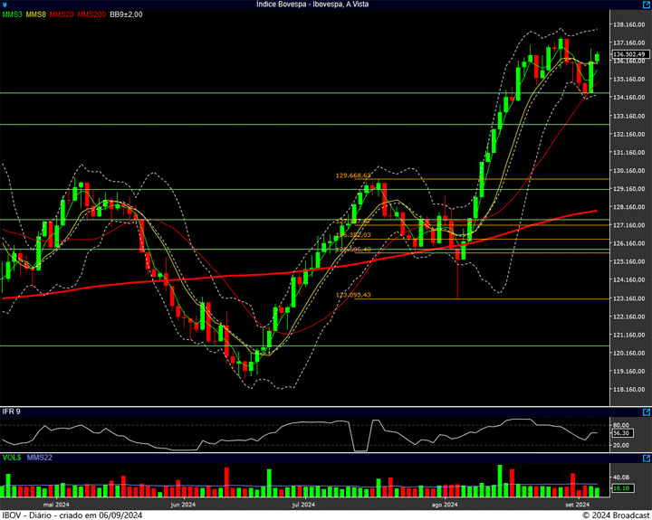Open the IFR 9 indicator panel label
The image size is (652, 520).
pyautogui.click(x=11, y=411)
